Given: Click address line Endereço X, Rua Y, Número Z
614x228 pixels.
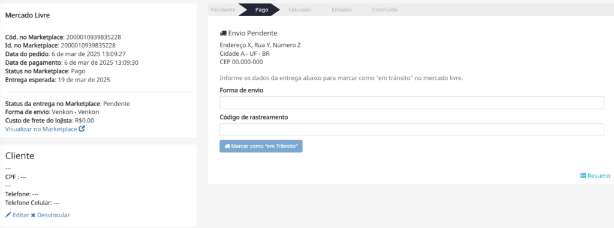Looking at the screenshot, I should pyautogui.click(x=260, y=45).
